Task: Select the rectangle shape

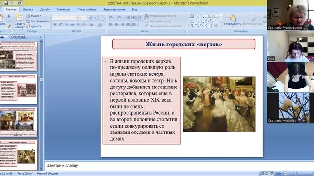Action: click(x=207, y=16)
